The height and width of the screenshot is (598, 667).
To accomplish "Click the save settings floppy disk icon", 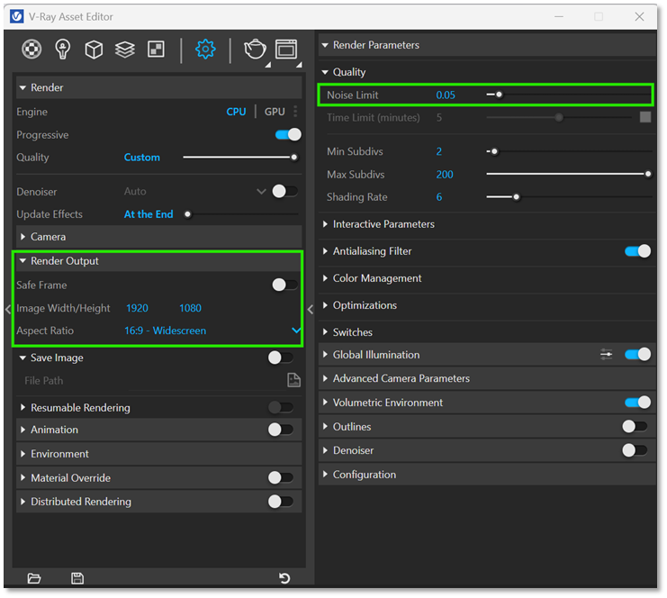I will (x=77, y=578).
